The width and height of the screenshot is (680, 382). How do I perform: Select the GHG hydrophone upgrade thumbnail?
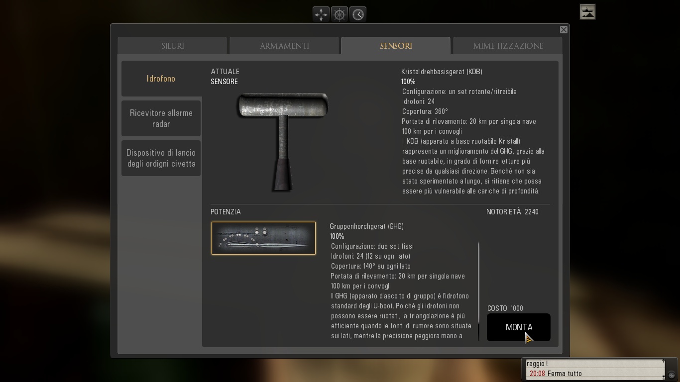point(263,238)
